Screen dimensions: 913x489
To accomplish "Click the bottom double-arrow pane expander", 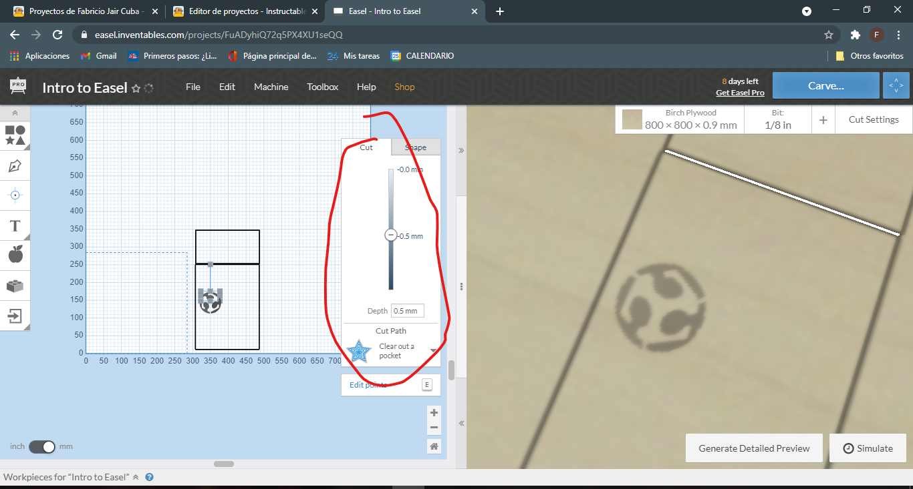I will coord(461,423).
